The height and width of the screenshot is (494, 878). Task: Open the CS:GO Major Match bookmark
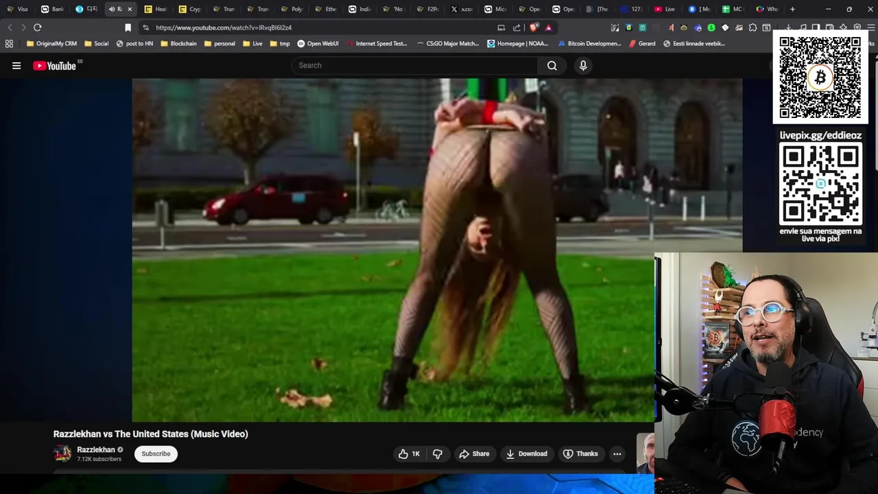448,43
